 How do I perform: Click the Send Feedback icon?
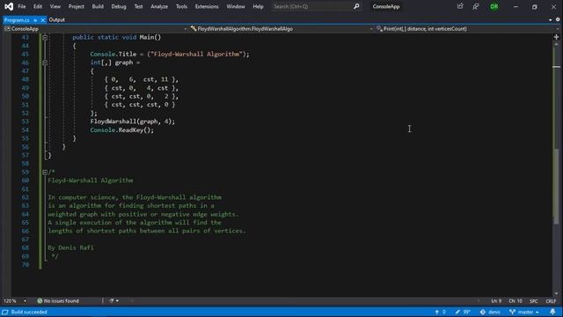pyautogui.click(x=476, y=6)
